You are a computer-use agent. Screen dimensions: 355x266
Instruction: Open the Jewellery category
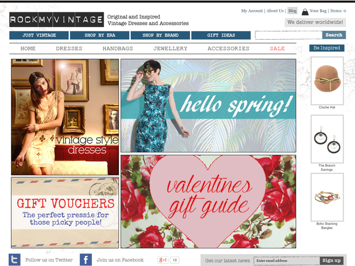[x=170, y=48]
